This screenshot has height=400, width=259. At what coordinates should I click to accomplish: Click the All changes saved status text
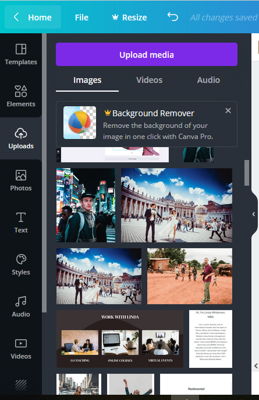click(x=223, y=18)
